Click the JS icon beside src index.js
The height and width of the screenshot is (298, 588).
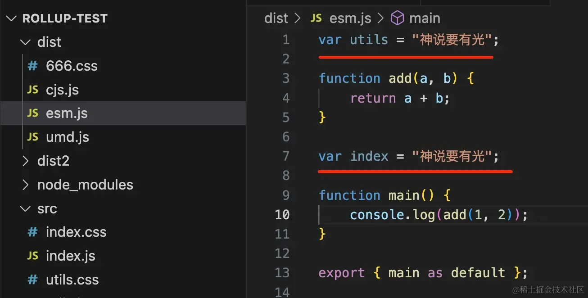pyautogui.click(x=32, y=256)
